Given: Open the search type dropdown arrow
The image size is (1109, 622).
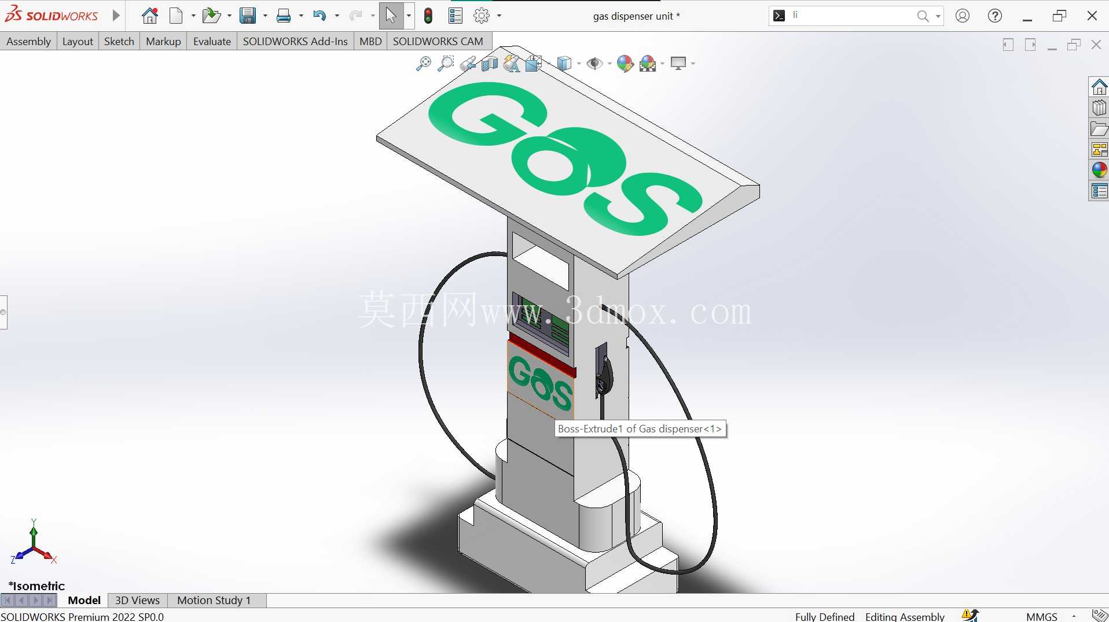Looking at the screenshot, I should [x=938, y=16].
